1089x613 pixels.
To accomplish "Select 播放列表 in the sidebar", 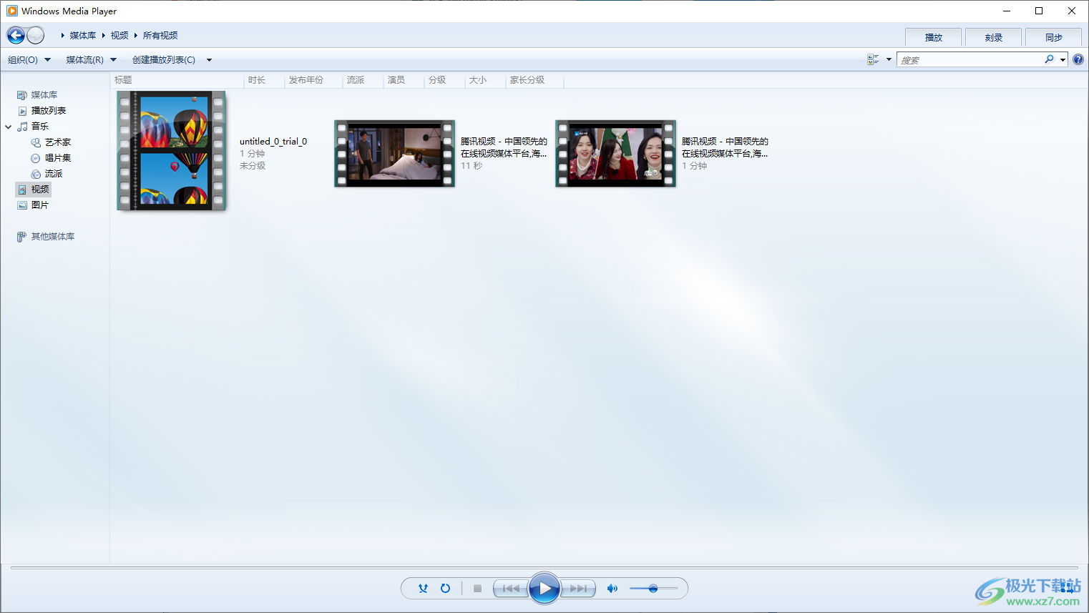I will pos(49,110).
